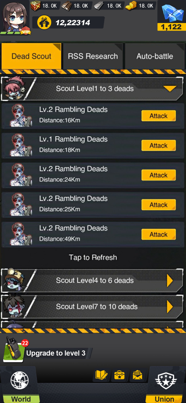This screenshot has height=403, width=186.
Task: Tap the wood planks resource icon
Action: click(66, 5)
